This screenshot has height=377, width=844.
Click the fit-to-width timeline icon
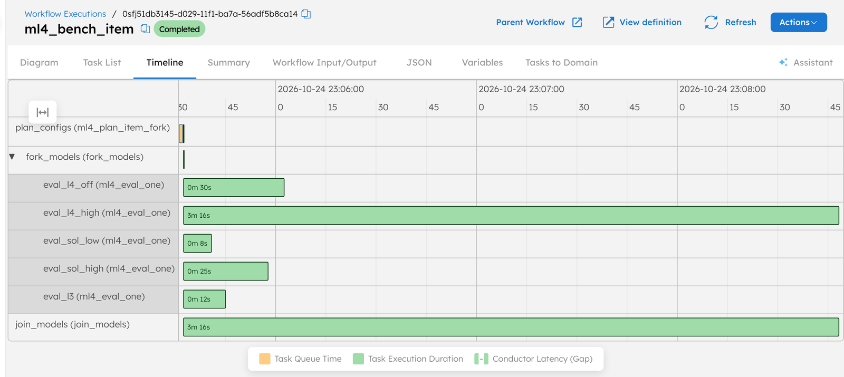tap(43, 112)
